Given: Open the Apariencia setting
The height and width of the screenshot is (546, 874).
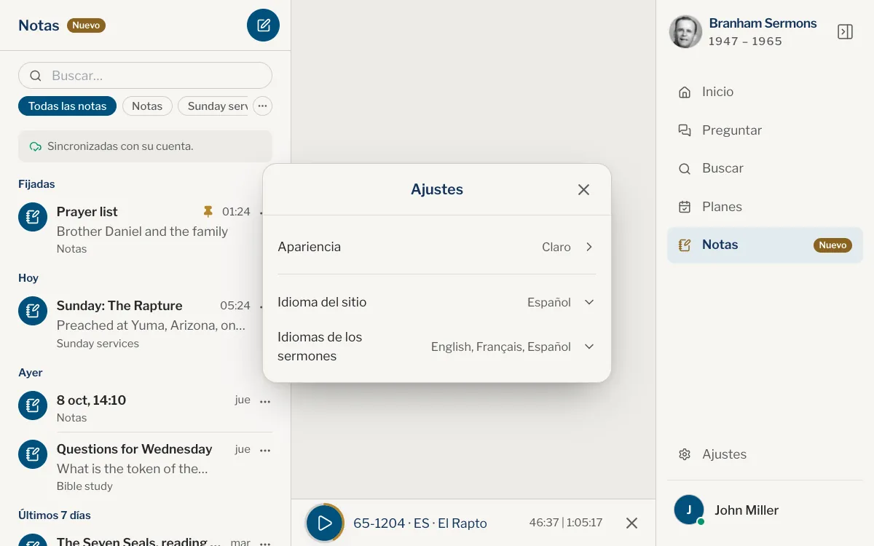Looking at the screenshot, I should click(437, 247).
